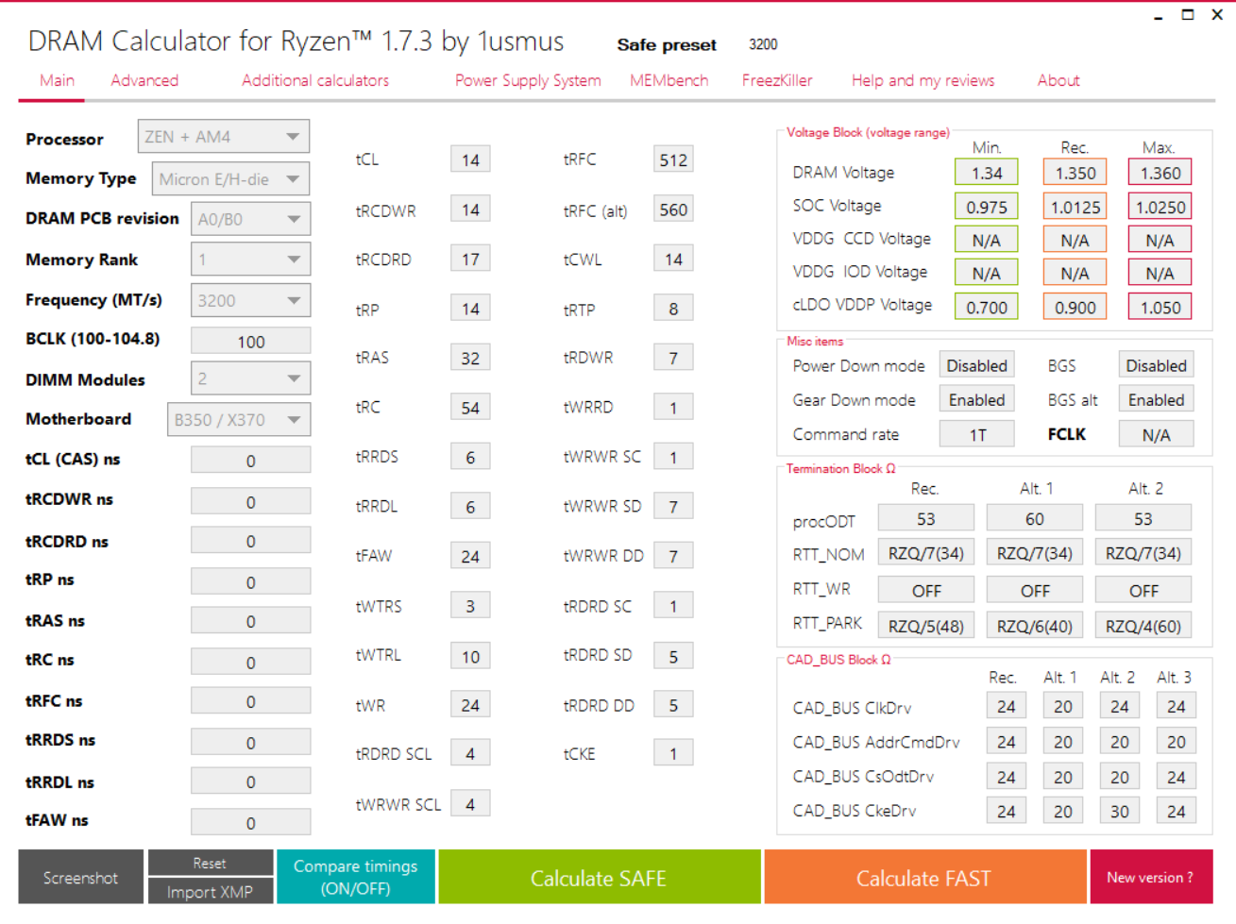
Task: Click the tCL (CAS) ns input field
Action: pos(250,461)
